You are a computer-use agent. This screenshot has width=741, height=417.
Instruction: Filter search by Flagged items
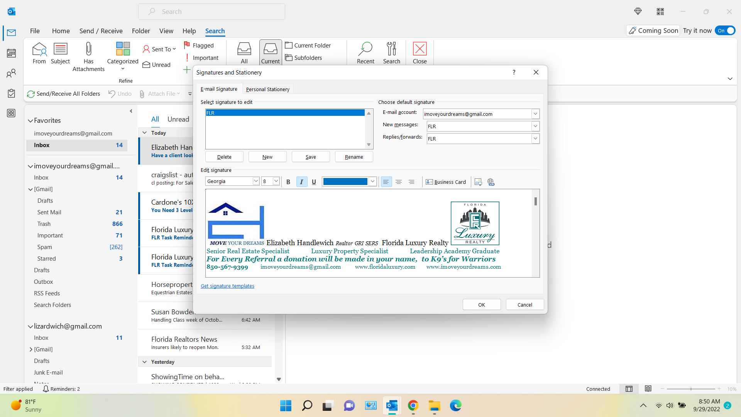tap(199, 45)
